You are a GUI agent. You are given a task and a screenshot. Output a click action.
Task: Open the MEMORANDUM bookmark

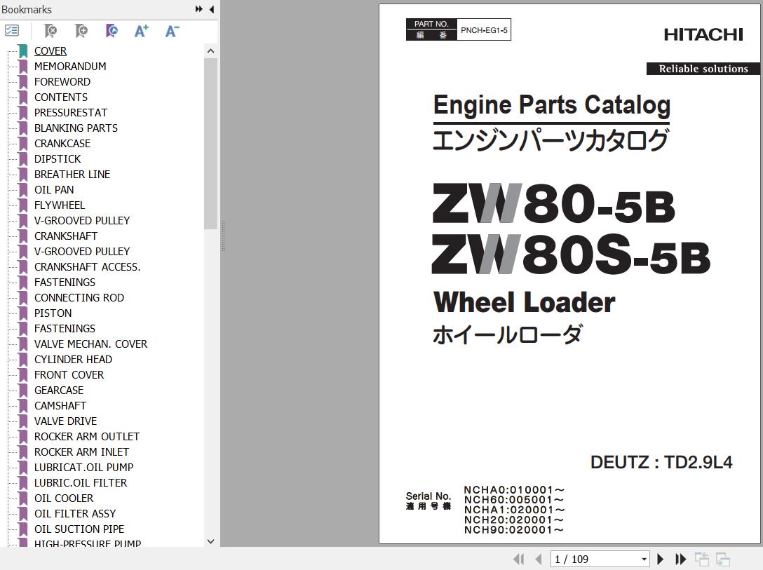pyautogui.click(x=70, y=67)
